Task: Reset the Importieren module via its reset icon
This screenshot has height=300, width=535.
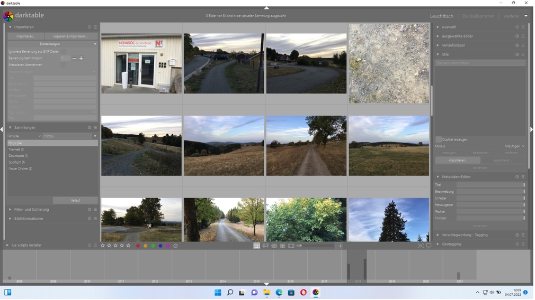Action: tap(90, 27)
